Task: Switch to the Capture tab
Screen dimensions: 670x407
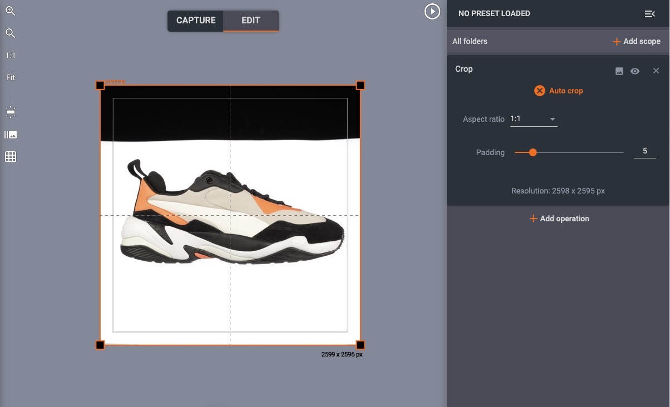Action: [x=195, y=20]
